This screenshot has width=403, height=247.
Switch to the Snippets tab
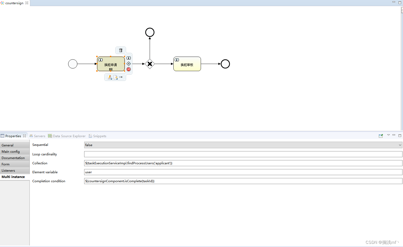point(98,136)
